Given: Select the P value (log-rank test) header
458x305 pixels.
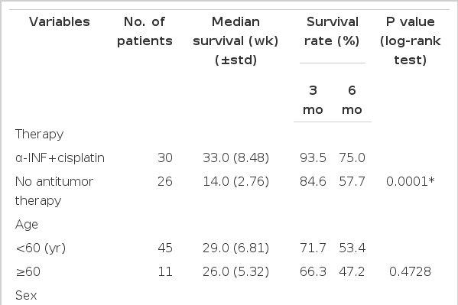Looking at the screenshot, I should (410, 41).
